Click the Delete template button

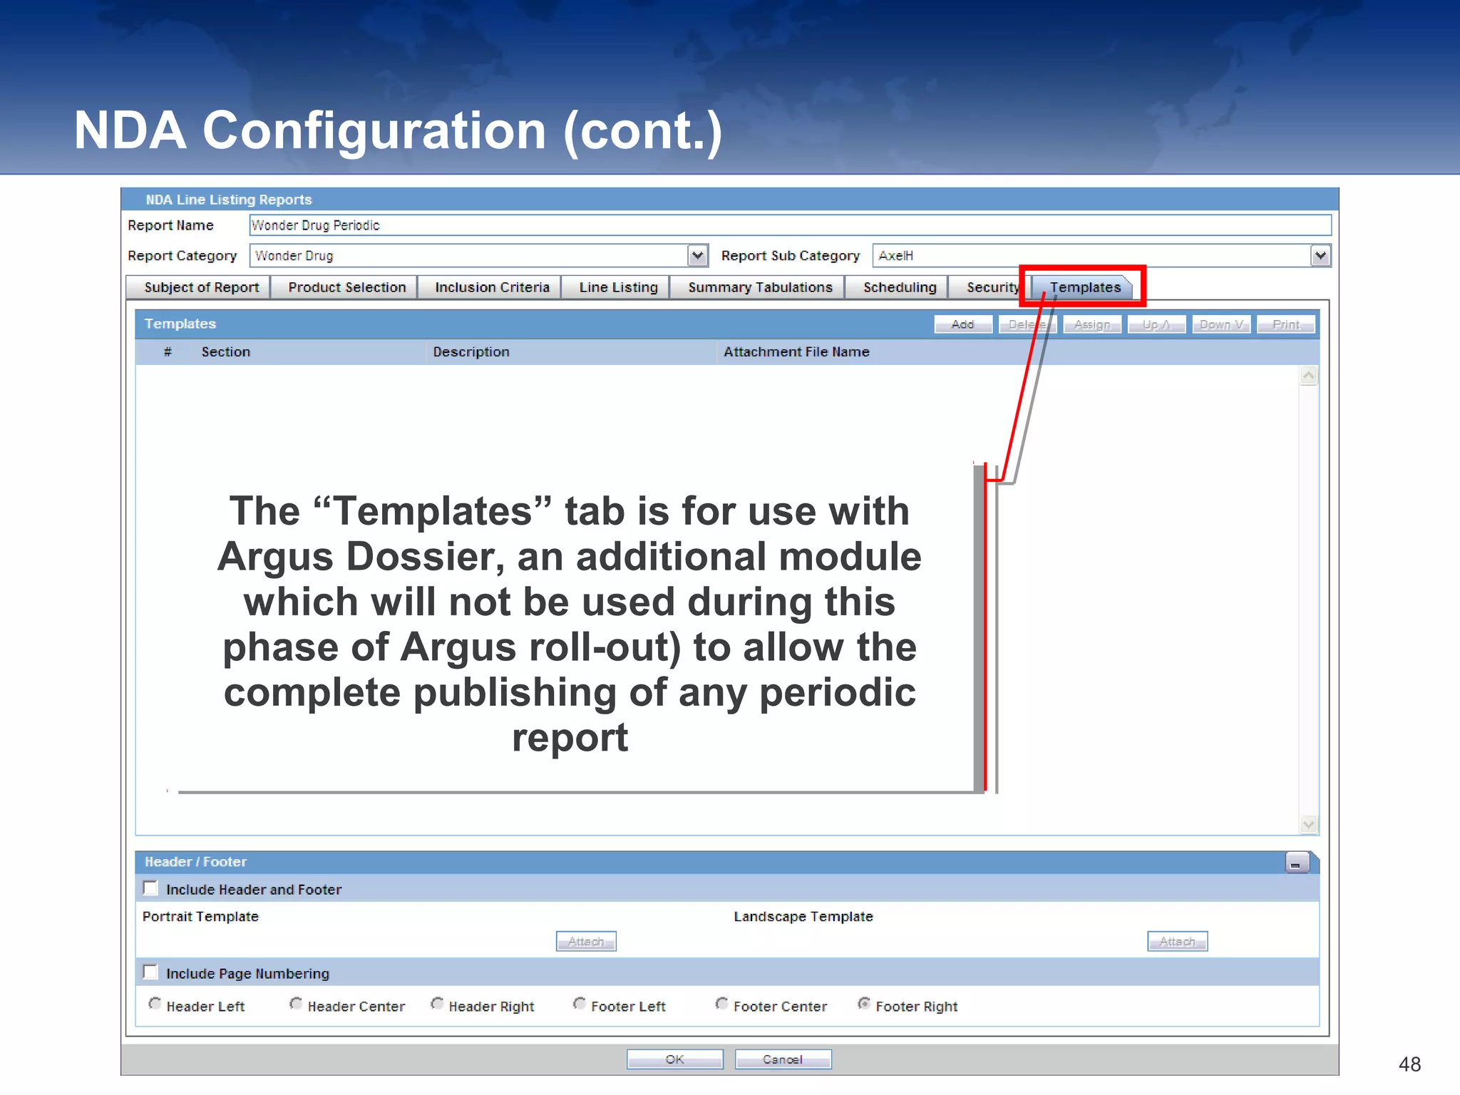(x=1027, y=324)
